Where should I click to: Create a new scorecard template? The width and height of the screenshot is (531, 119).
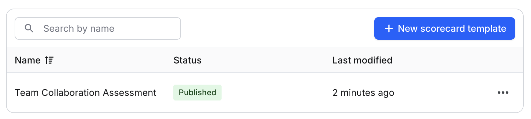444,28
